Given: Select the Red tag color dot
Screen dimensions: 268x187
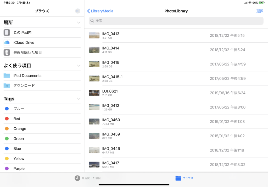Looking at the screenshot, I should click(x=7, y=119).
